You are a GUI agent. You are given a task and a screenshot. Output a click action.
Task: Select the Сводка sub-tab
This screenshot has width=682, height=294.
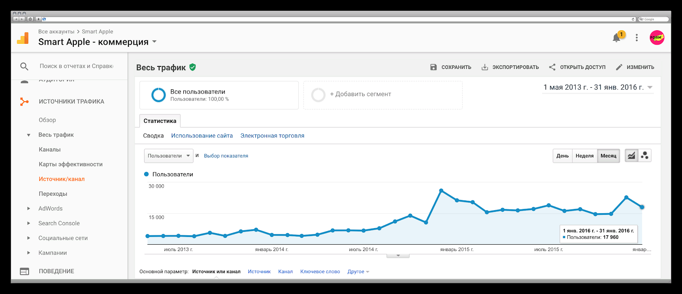tap(153, 136)
